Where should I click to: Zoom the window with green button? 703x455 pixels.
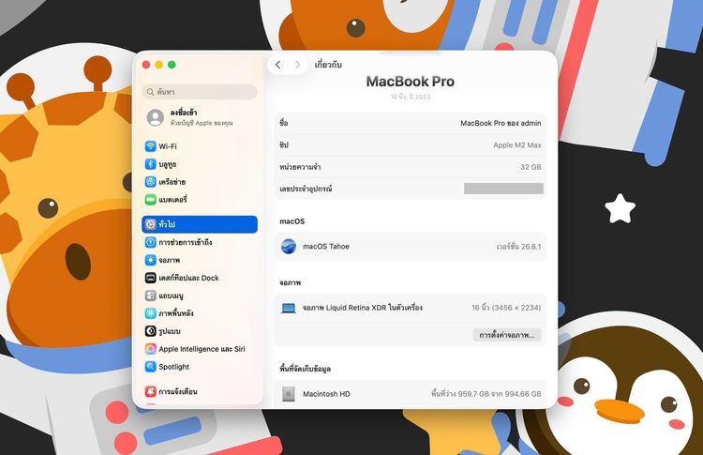point(172,65)
